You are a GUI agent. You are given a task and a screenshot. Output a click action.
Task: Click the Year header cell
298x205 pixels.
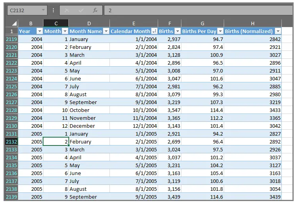30,31
